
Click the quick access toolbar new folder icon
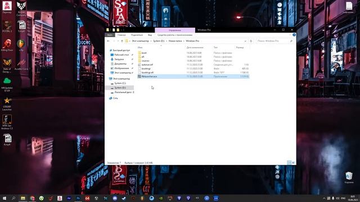(x=118, y=30)
